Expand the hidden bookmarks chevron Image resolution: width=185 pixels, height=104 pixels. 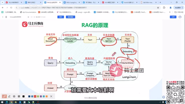tap(170, 12)
